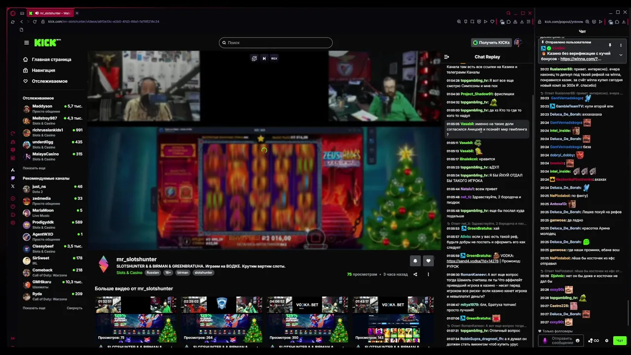Open Get KICKs button (Получить KICKs)
The image size is (631, 355).
click(491, 42)
